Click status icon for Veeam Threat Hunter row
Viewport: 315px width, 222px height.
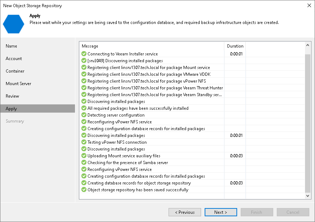coord(84,88)
